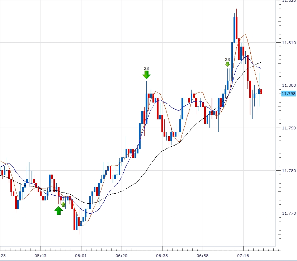Click the 05:43 time axis label

[40, 256]
